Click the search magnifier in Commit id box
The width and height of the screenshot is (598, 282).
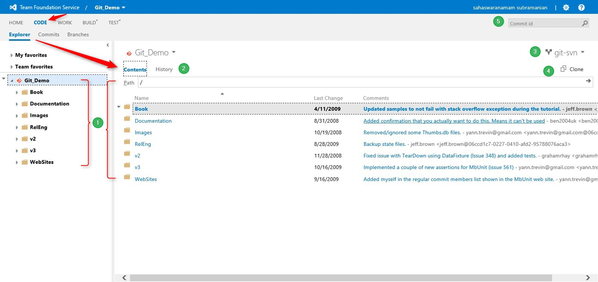click(585, 23)
